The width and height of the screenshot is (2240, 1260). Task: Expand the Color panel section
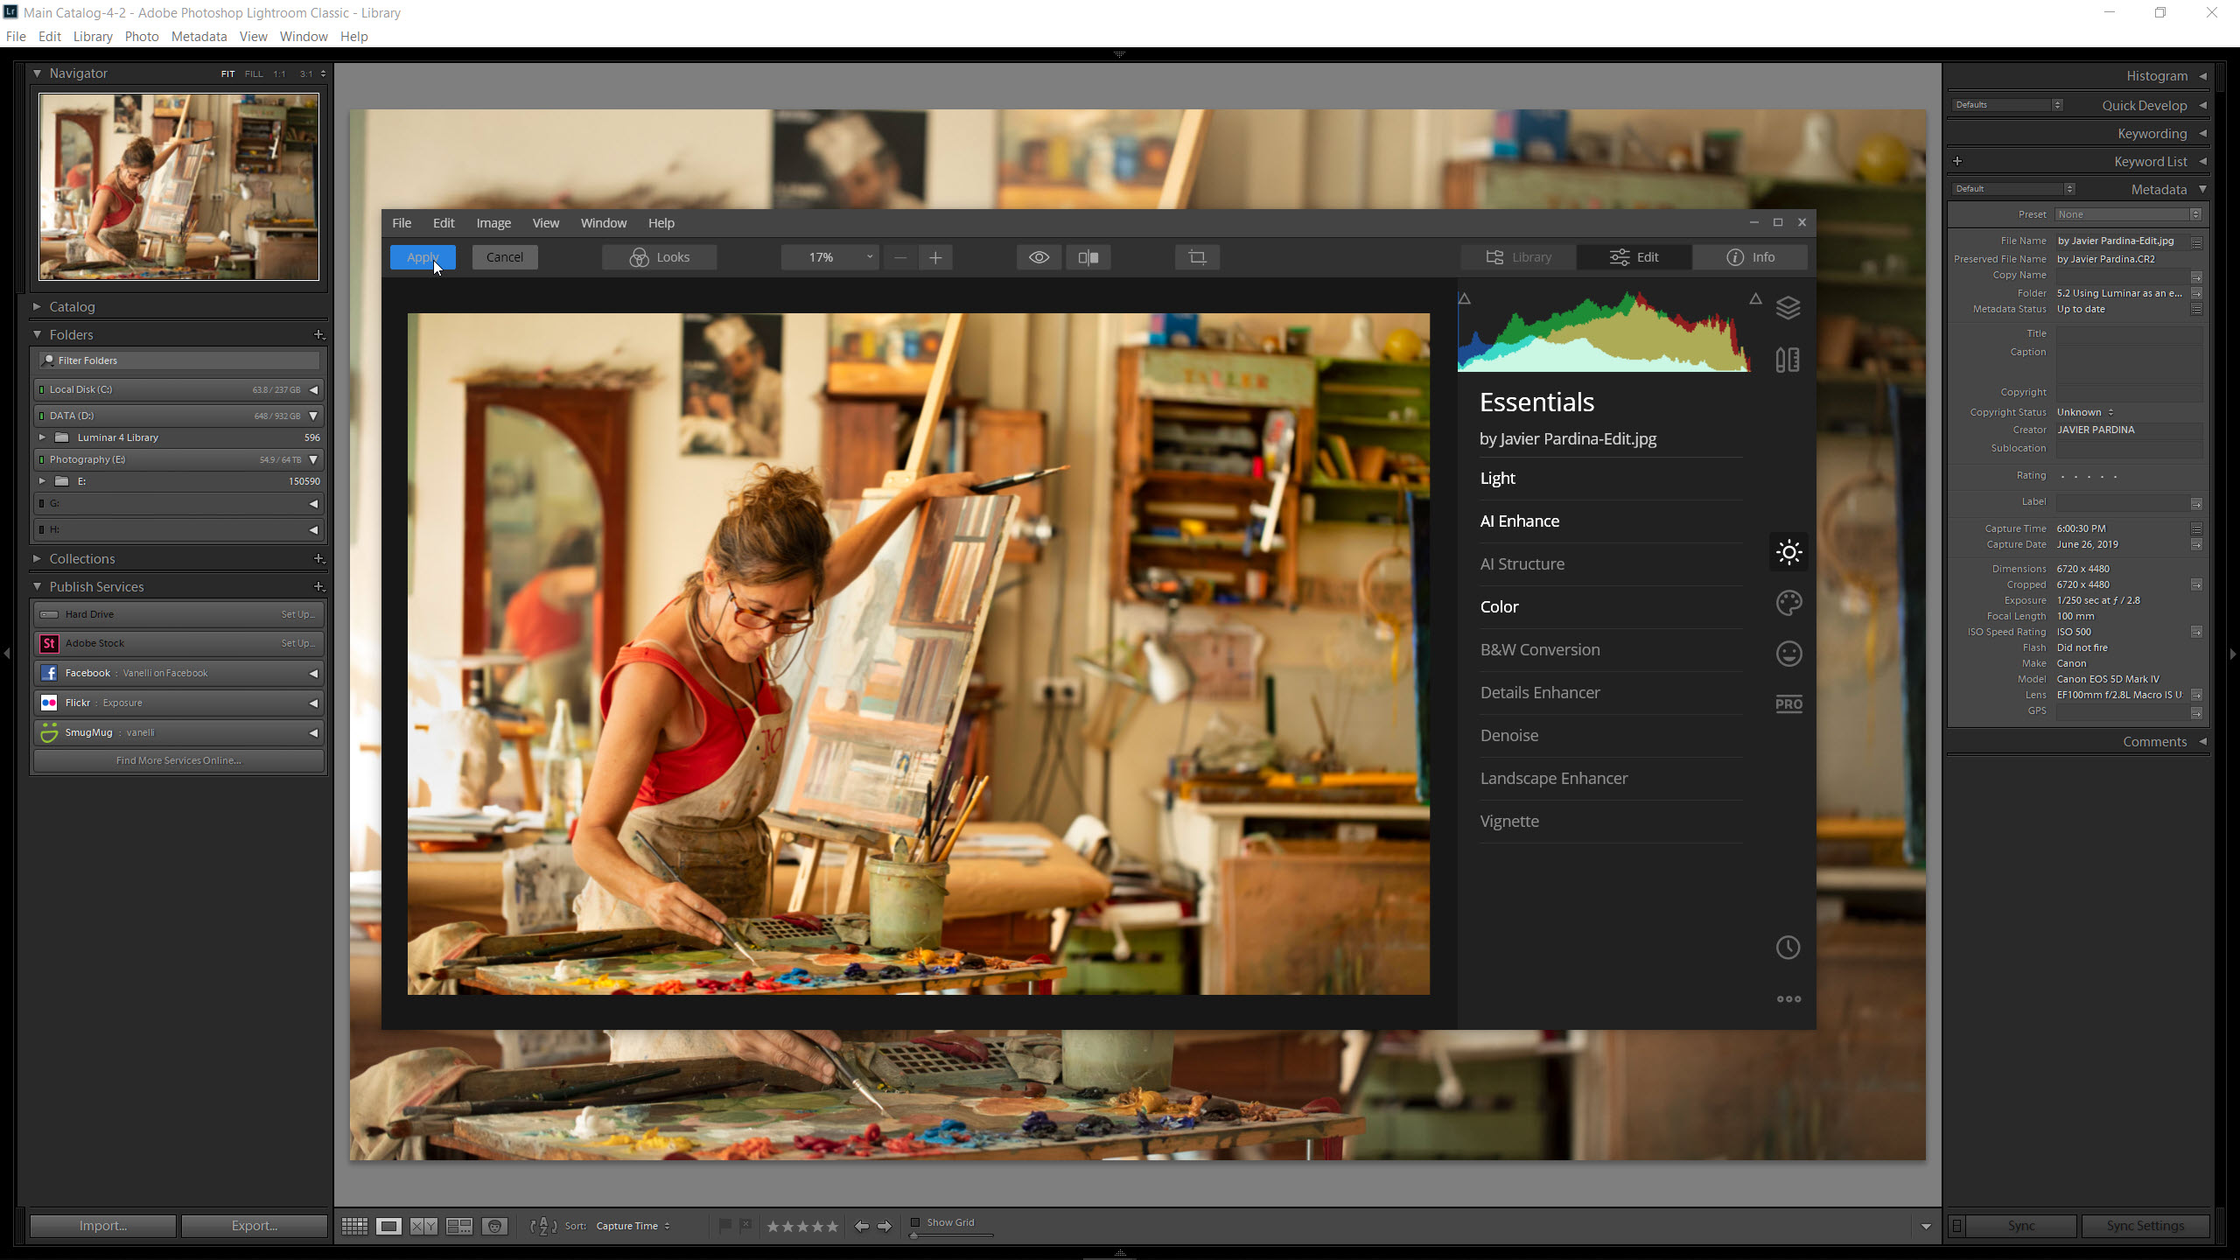pyautogui.click(x=1497, y=605)
